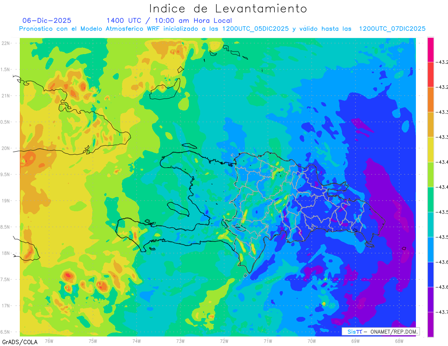Click the date text "06-Dic-2025"
The image size is (448, 346).
47,21
